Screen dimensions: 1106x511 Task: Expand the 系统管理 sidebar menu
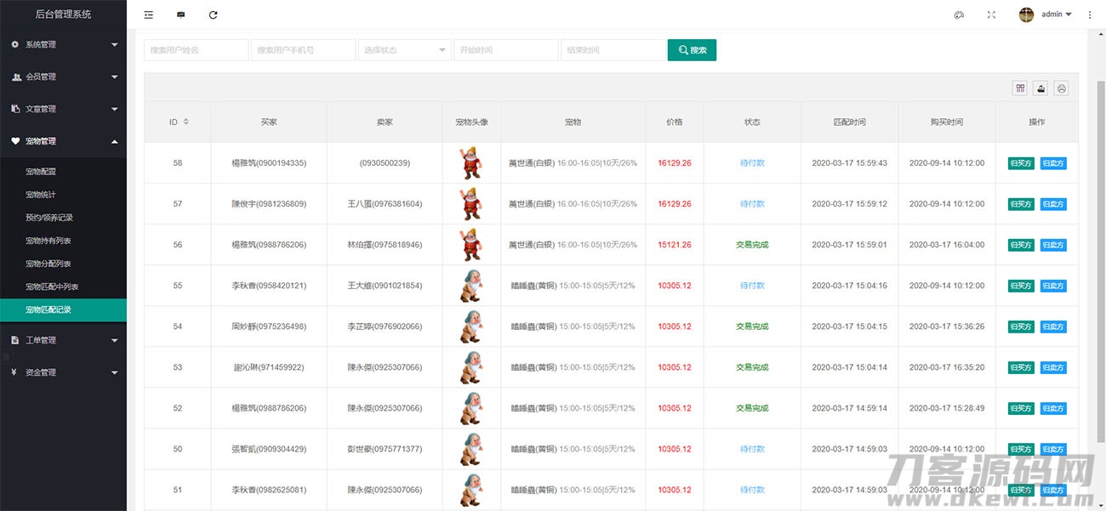(63, 44)
